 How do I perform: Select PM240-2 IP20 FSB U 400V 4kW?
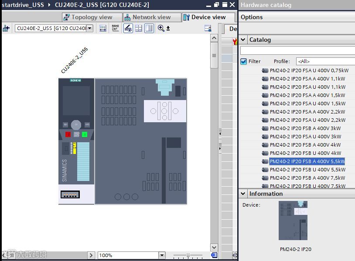[x=305, y=153]
